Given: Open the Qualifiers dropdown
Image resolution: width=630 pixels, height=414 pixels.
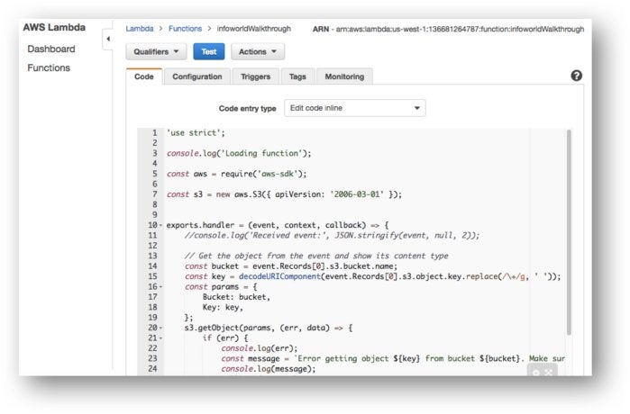Looking at the screenshot, I should tap(156, 52).
